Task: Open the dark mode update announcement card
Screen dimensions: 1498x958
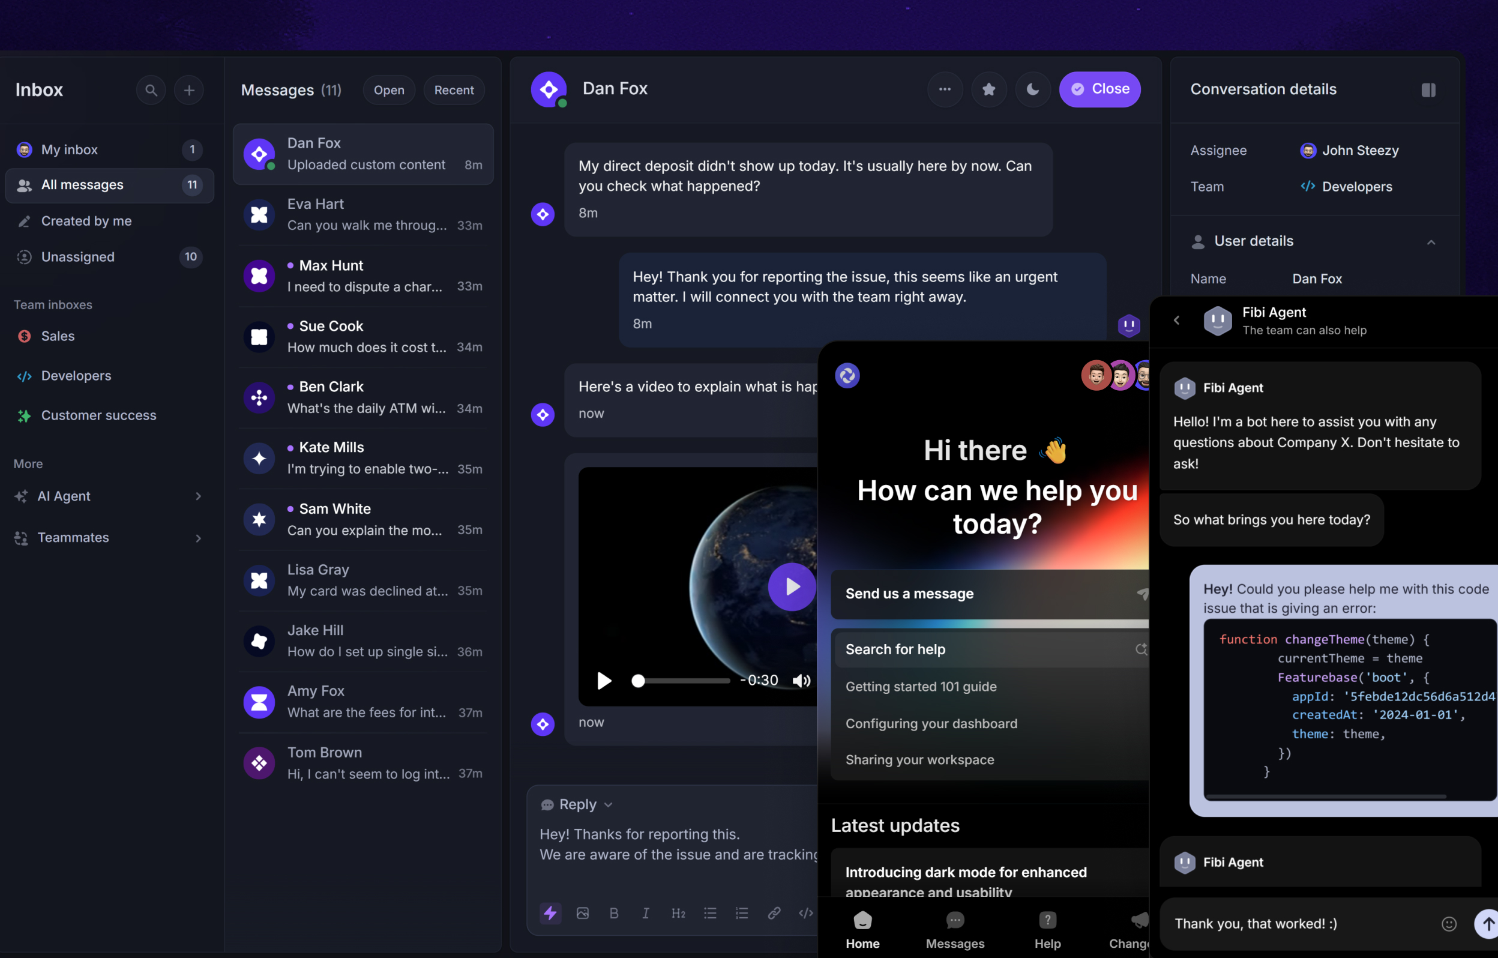Action: 990,873
